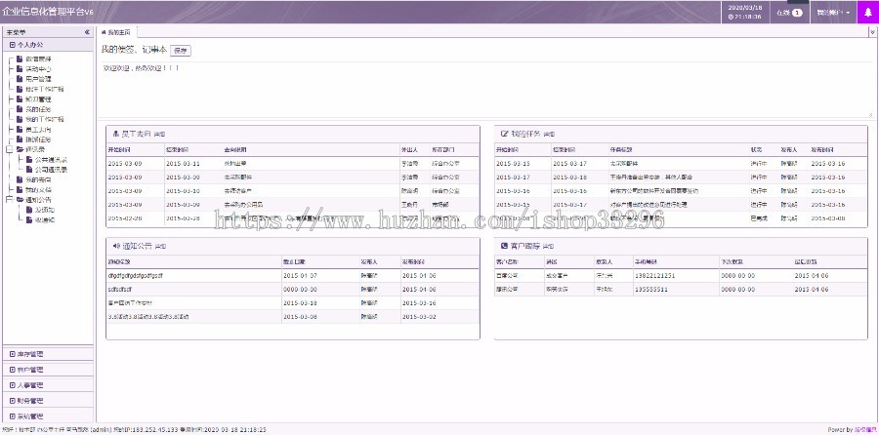Click notice row sdfsdfsdf
Viewport: 879px width, 435px height.
click(120, 290)
